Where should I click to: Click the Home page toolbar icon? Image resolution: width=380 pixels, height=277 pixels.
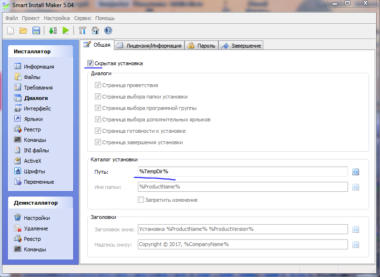click(95, 30)
